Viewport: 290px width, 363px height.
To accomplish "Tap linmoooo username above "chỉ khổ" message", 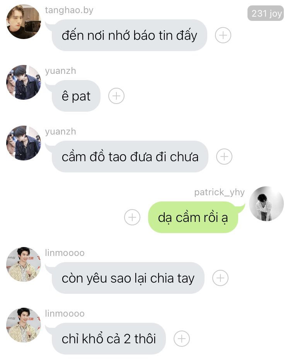I will coord(65,314).
